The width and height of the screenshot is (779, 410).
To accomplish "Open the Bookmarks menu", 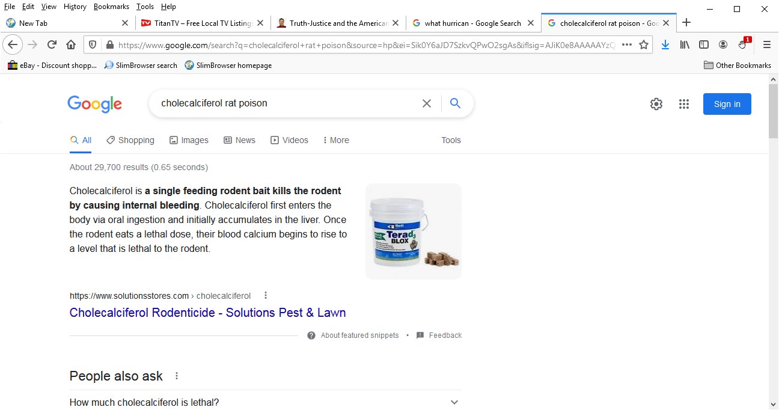I will (111, 7).
